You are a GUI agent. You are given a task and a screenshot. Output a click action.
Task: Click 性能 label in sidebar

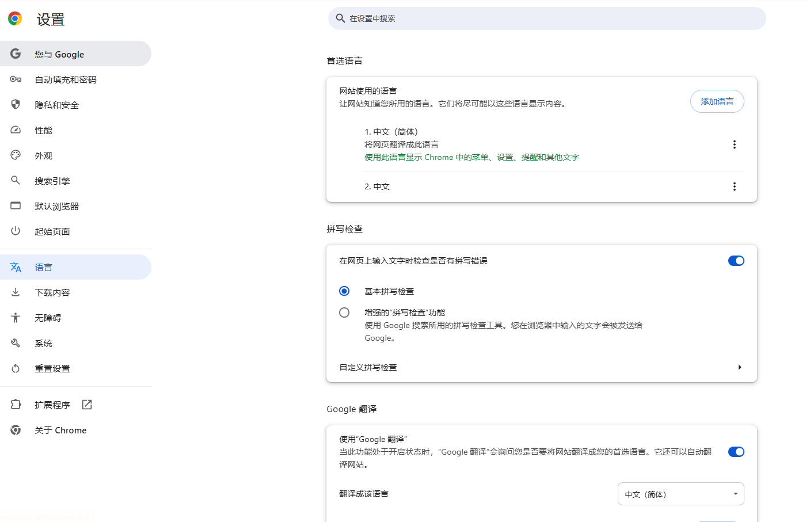coord(43,130)
